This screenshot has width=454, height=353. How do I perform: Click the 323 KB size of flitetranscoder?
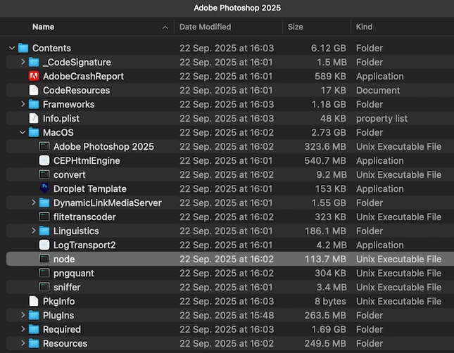click(331, 217)
